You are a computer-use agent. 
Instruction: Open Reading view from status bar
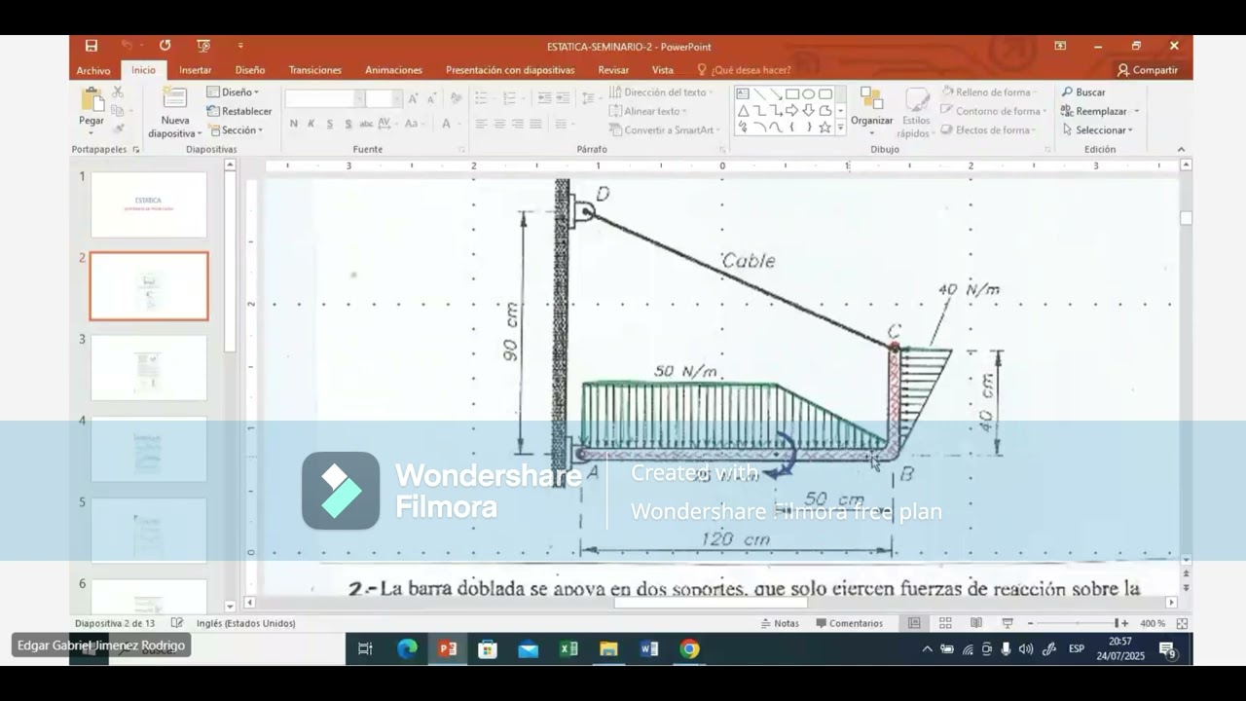(x=976, y=623)
